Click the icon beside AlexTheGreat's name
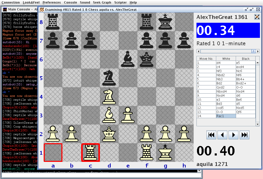 point(257,17)
